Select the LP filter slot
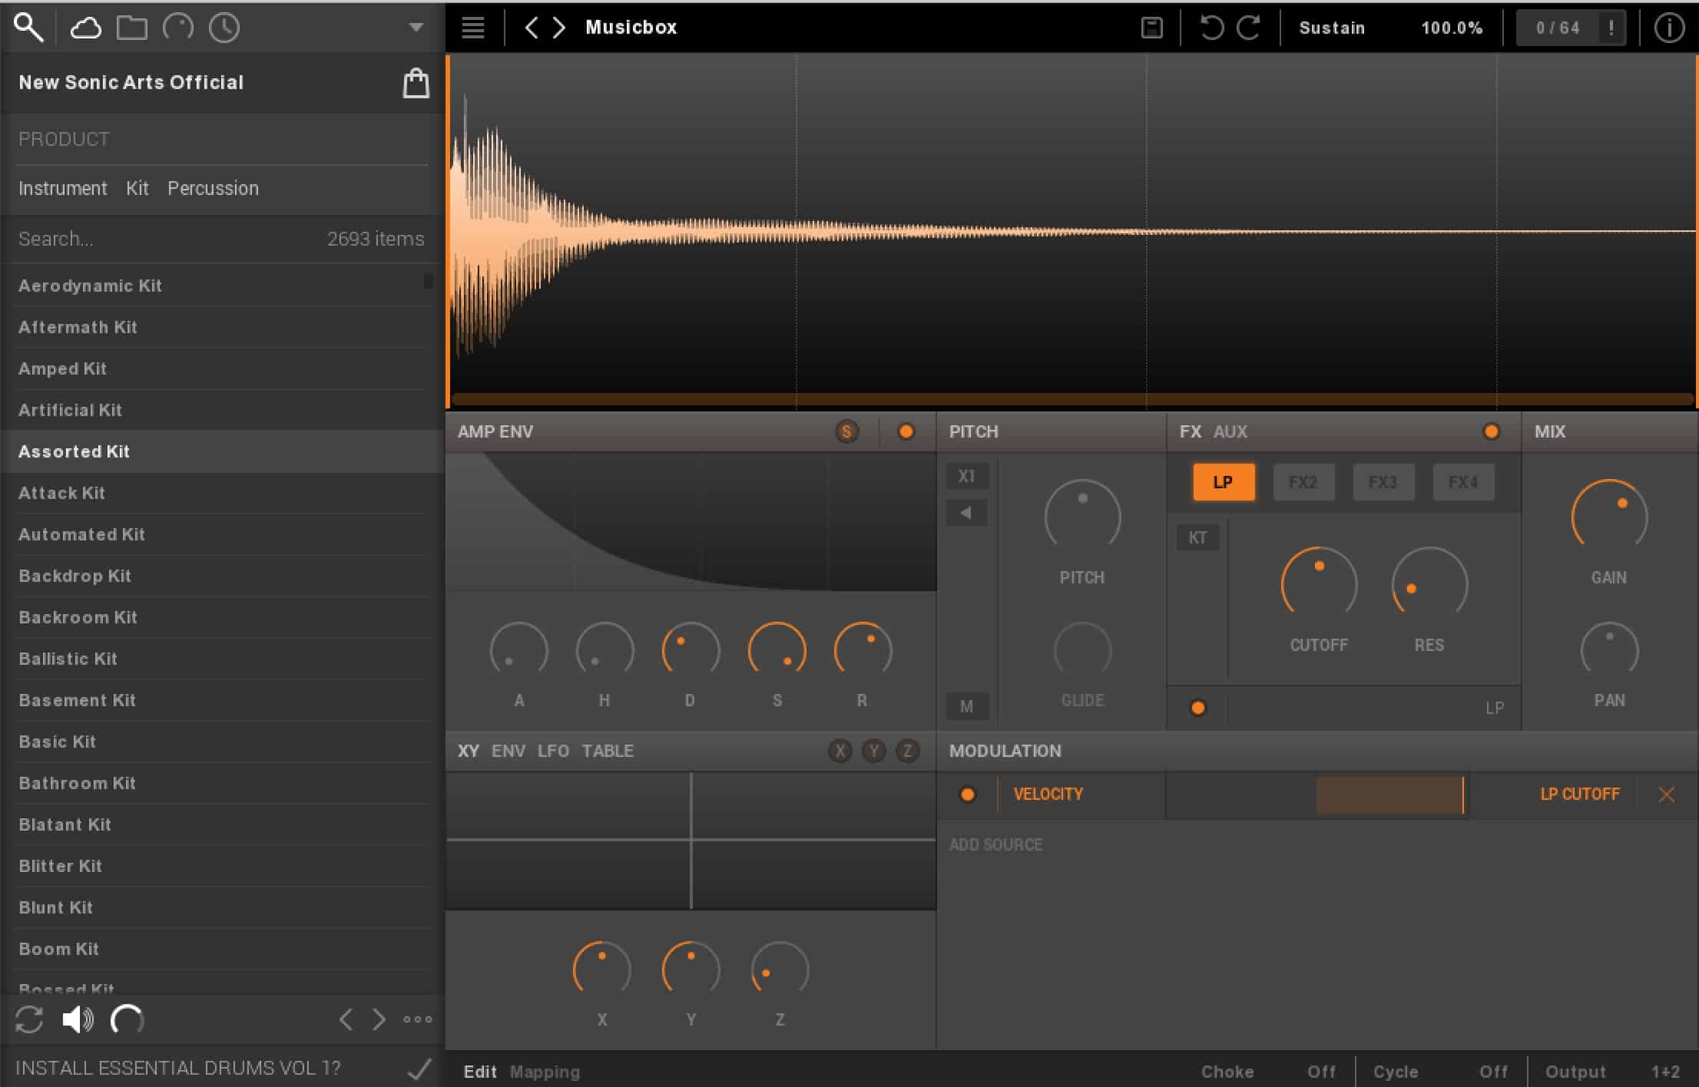The height and width of the screenshot is (1087, 1699). (1224, 482)
